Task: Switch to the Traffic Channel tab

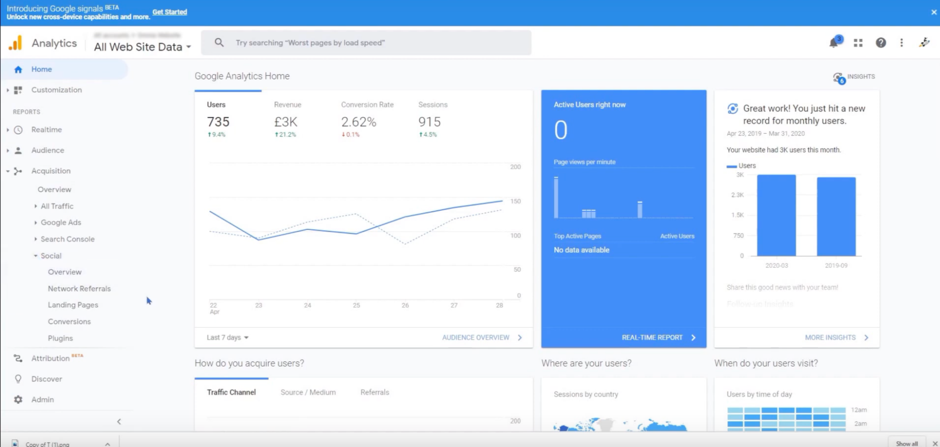Action: [x=231, y=393]
